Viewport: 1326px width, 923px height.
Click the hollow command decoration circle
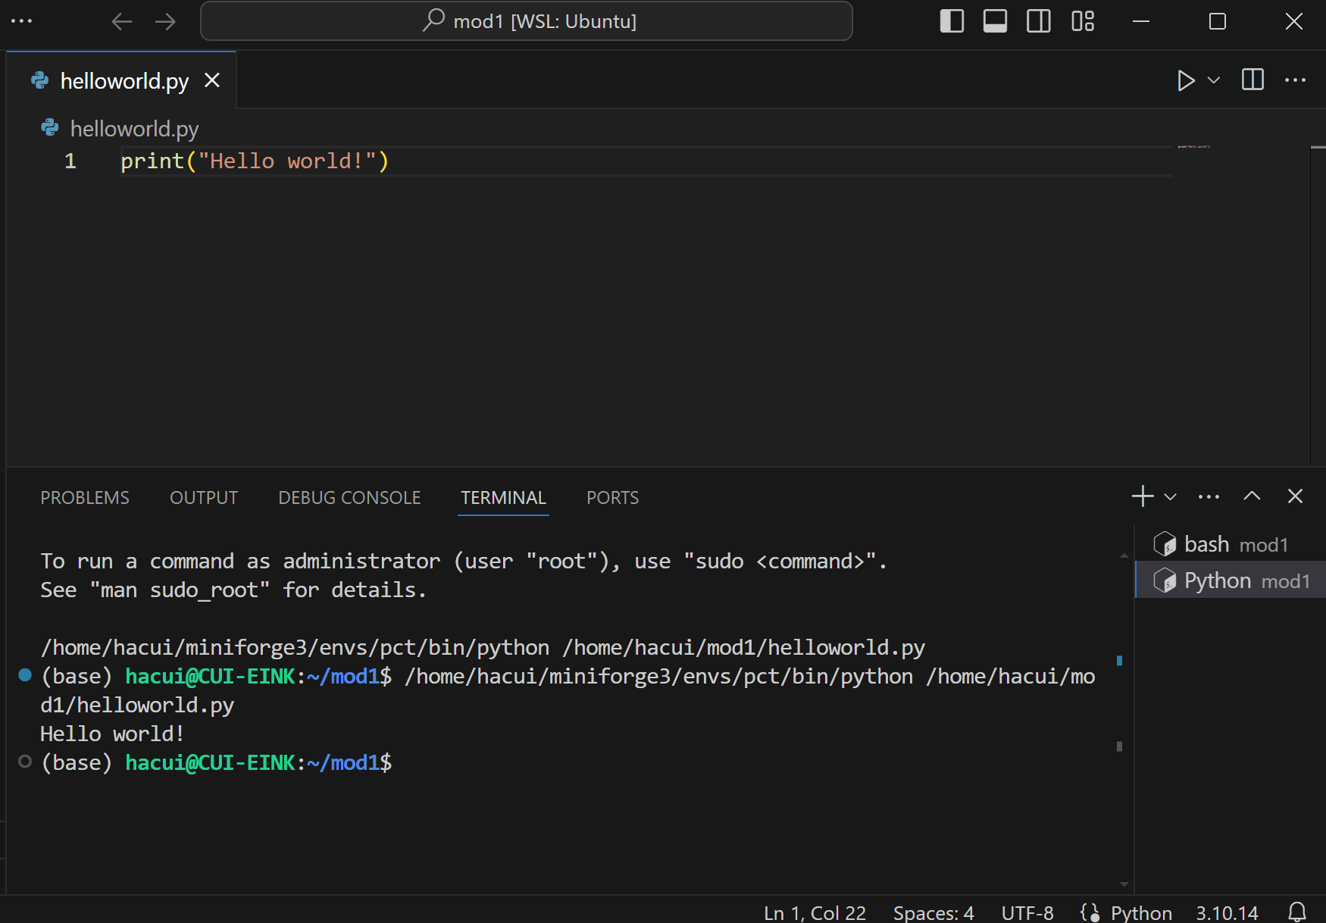(x=25, y=762)
